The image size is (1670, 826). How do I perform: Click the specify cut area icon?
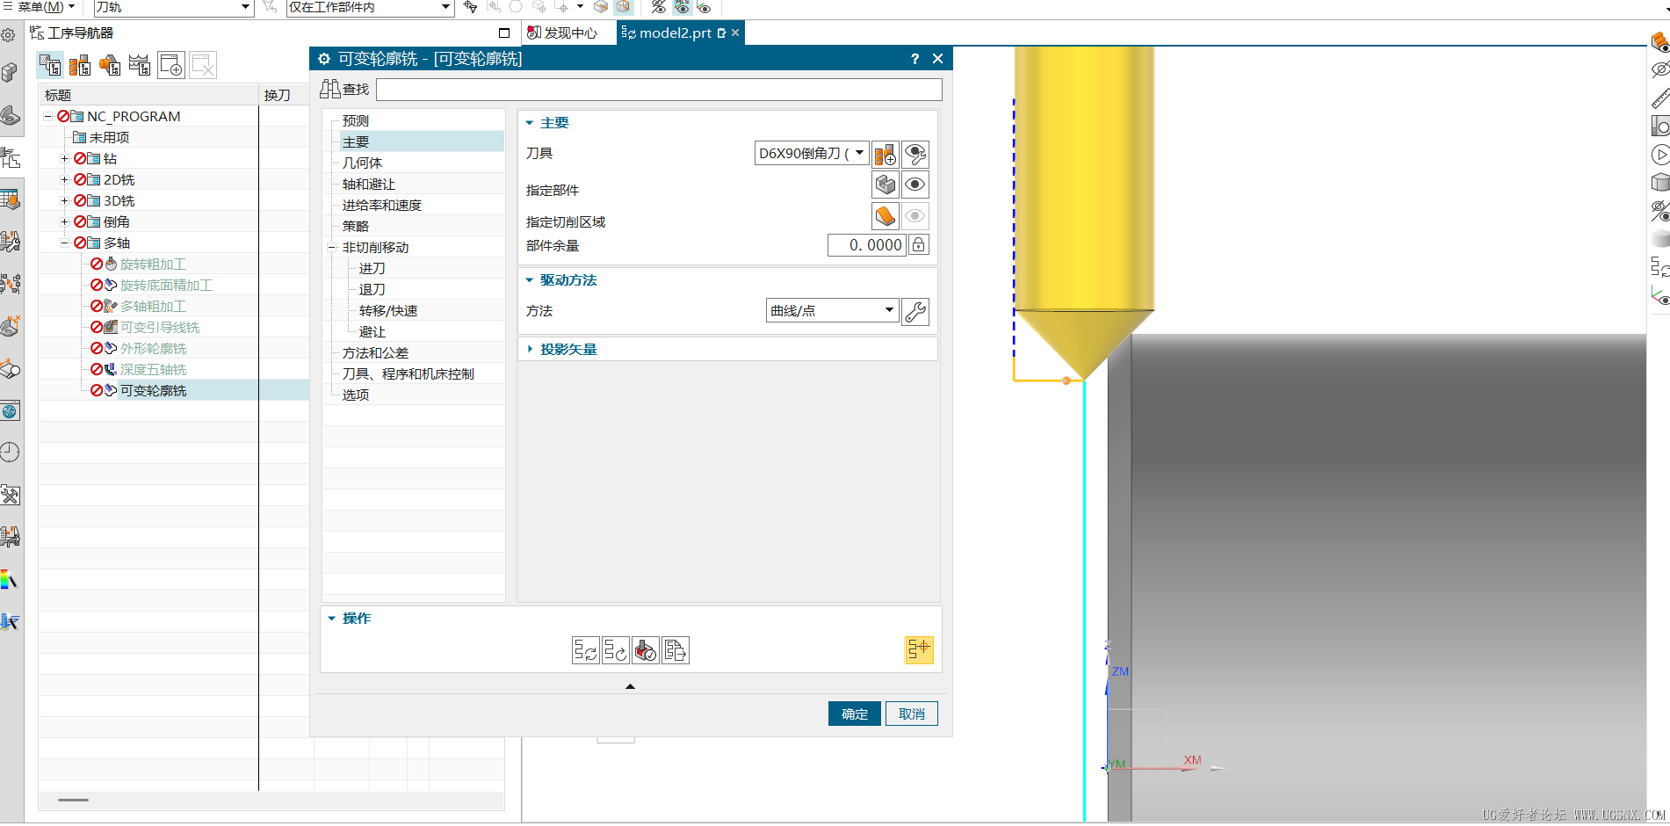885,216
